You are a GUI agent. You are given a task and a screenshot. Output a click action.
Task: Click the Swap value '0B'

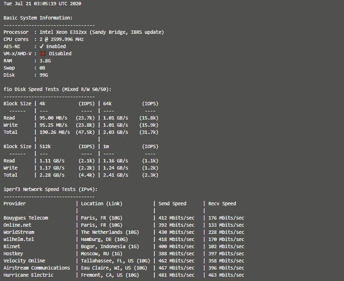[42, 68]
